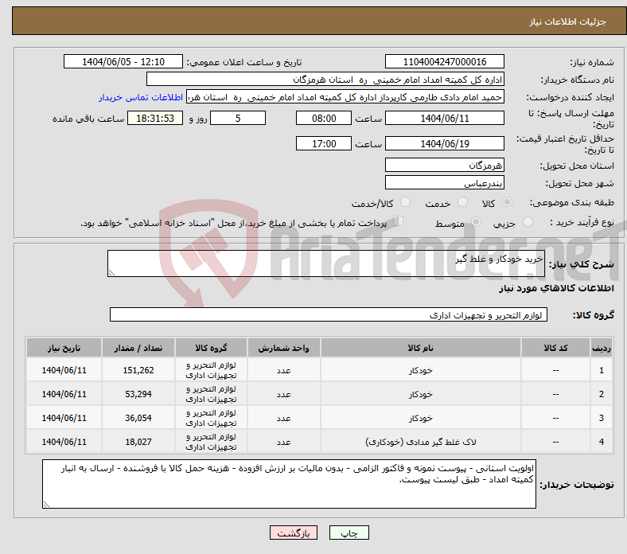Image resolution: width=627 pixels, height=554 pixels.
Task: Focus the توضیحات خریدار text box
Action: pyautogui.click(x=289, y=483)
